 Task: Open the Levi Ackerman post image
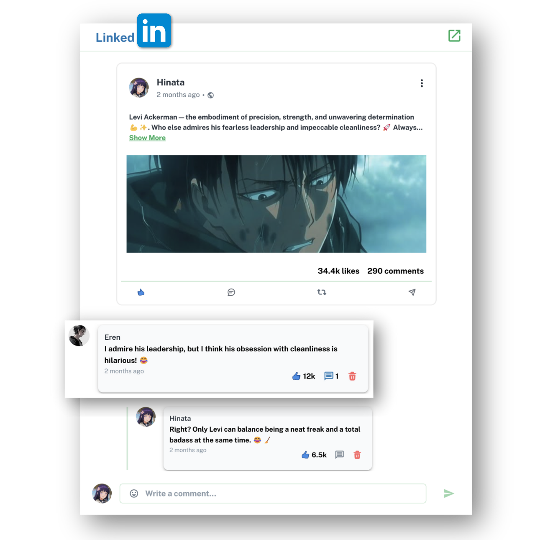(x=276, y=204)
